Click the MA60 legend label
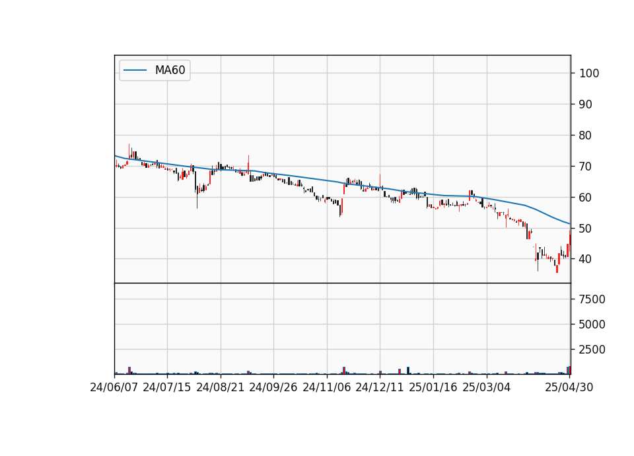The height and width of the screenshot is (456, 634). click(x=170, y=70)
